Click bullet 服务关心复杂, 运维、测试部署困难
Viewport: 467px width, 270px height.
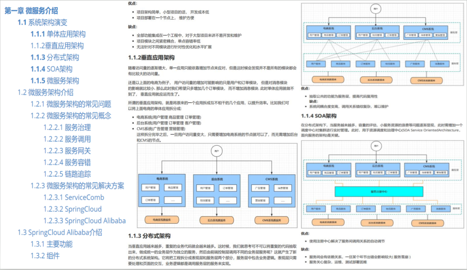tap(337, 261)
